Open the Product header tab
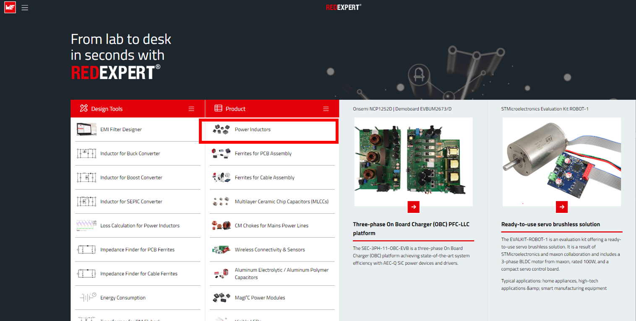This screenshot has width=636, height=321. (x=272, y=109)
